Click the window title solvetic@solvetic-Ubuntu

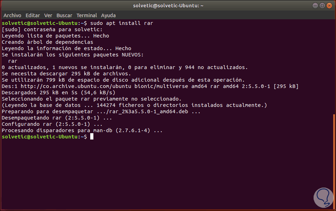(x=168, y=6)
